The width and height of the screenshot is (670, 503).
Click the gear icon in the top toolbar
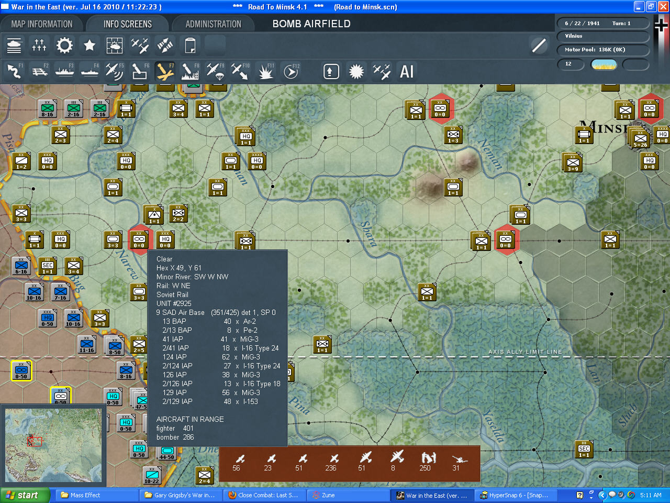(x=64, y=46)
